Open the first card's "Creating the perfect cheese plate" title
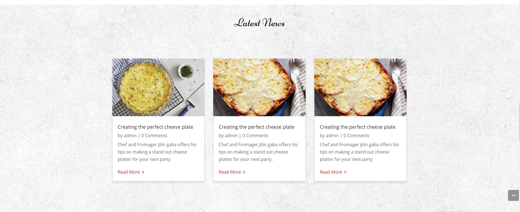This screenshot has width=520, height=212. 155,127
